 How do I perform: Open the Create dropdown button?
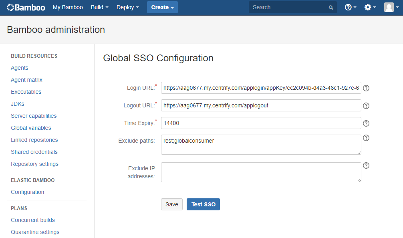162,7
